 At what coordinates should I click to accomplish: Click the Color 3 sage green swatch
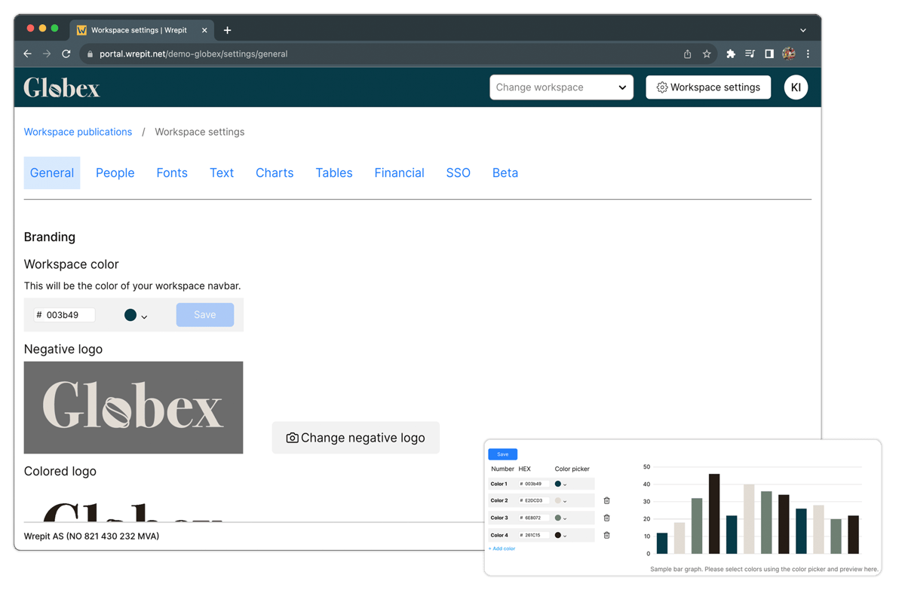pyautogui.click(x=558, y=518)
